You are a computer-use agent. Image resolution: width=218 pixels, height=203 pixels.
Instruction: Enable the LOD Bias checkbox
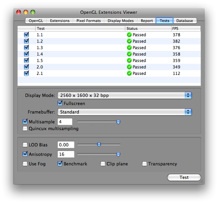[x=25, y=145]
